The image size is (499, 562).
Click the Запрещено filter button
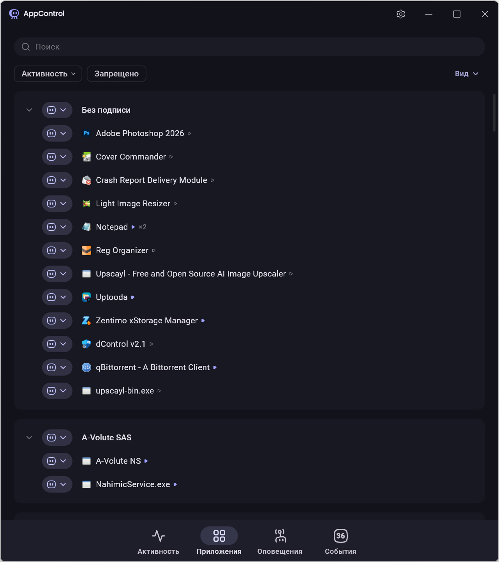pyautogui.click(x=116, y=74)
